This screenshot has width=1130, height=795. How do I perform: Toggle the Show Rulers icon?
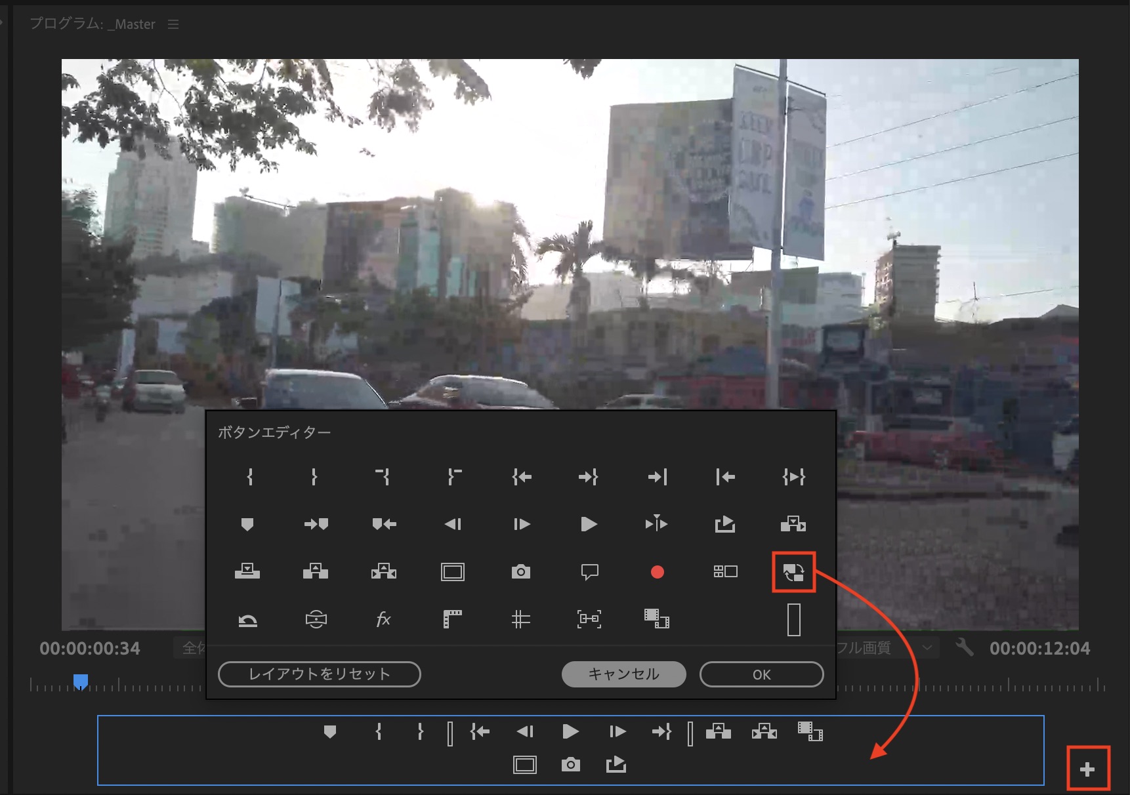pyautogui.click(x=453, y=619)
